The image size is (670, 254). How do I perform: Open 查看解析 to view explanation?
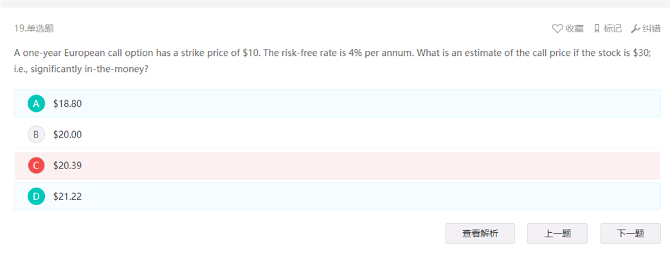click(x=480, y=233)
